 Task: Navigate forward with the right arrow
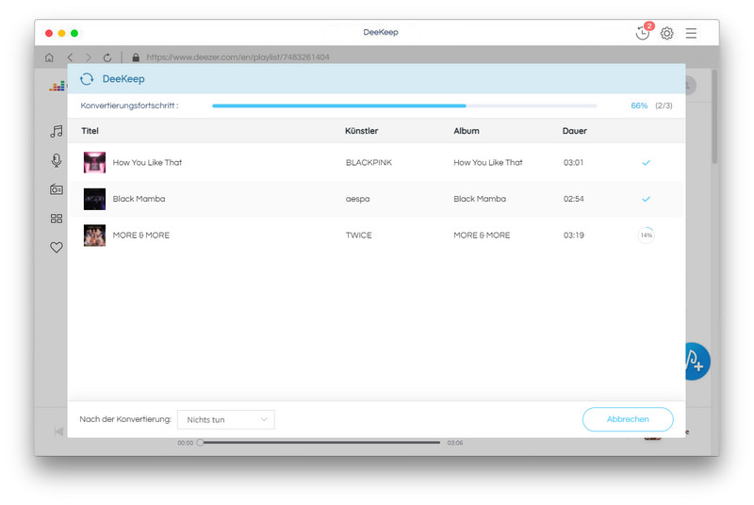[x=89, y=57]
